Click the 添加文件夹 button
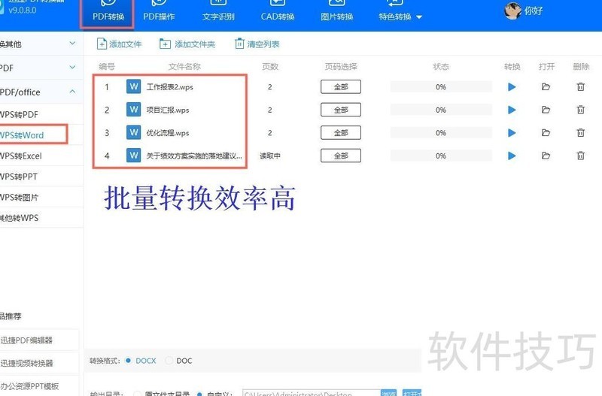 coord(187,44)
